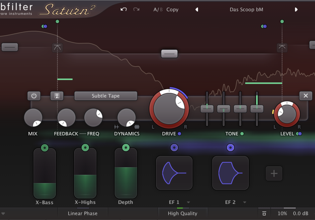Close the band controls panel with X
This screenshot has width=315, height=220.
[306, 96]
